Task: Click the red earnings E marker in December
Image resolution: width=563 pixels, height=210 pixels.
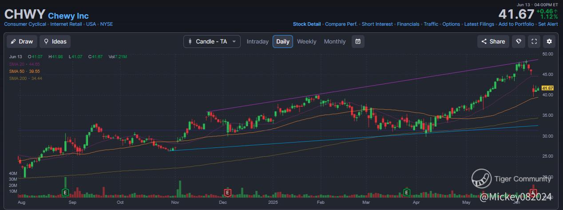Action: [x=227, y=193]
